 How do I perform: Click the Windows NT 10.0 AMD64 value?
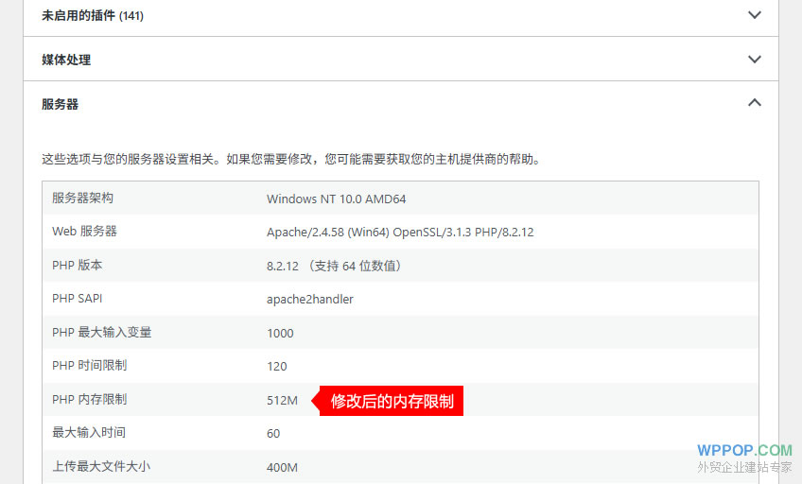(x=336, y=199)
